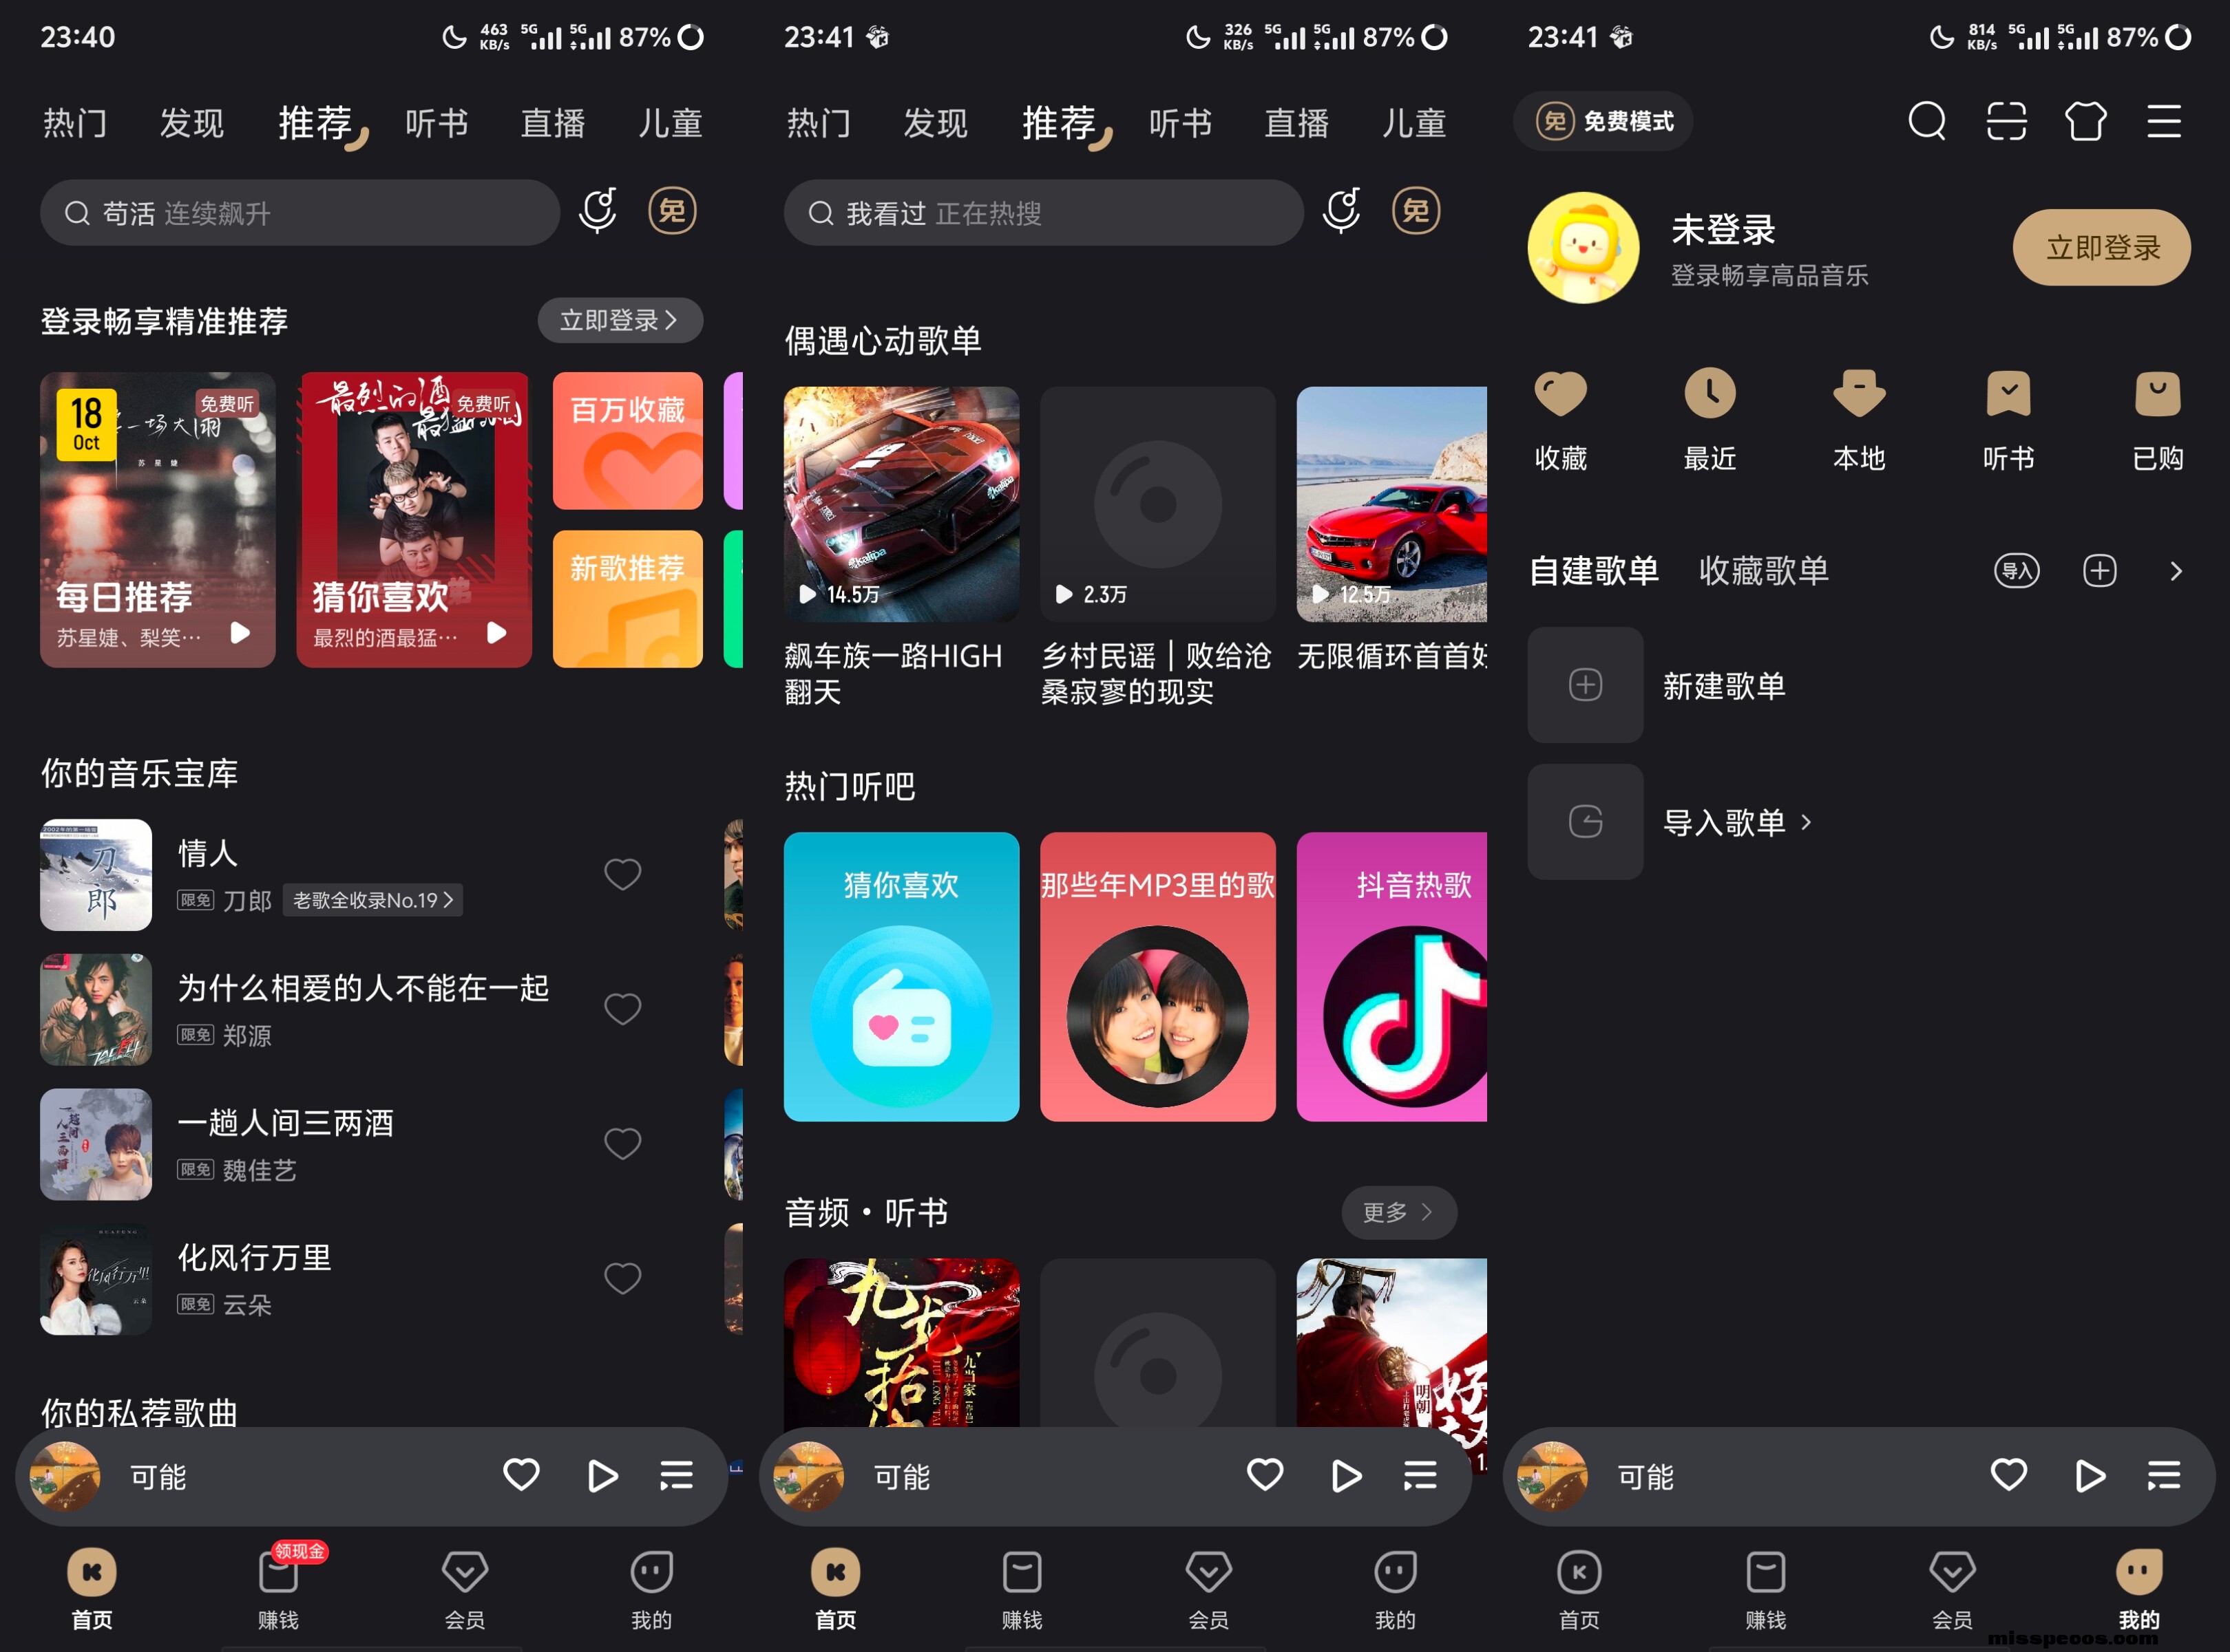This screenshot has height=1652, width=2230.
Task: Play the song 可能 in mini player
Action: [601, 1476]
